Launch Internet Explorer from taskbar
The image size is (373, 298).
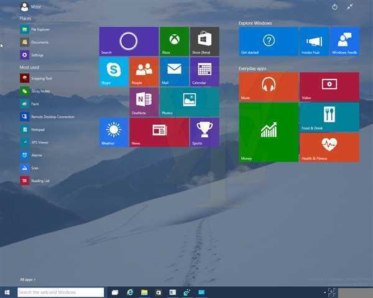coord(130,292)
